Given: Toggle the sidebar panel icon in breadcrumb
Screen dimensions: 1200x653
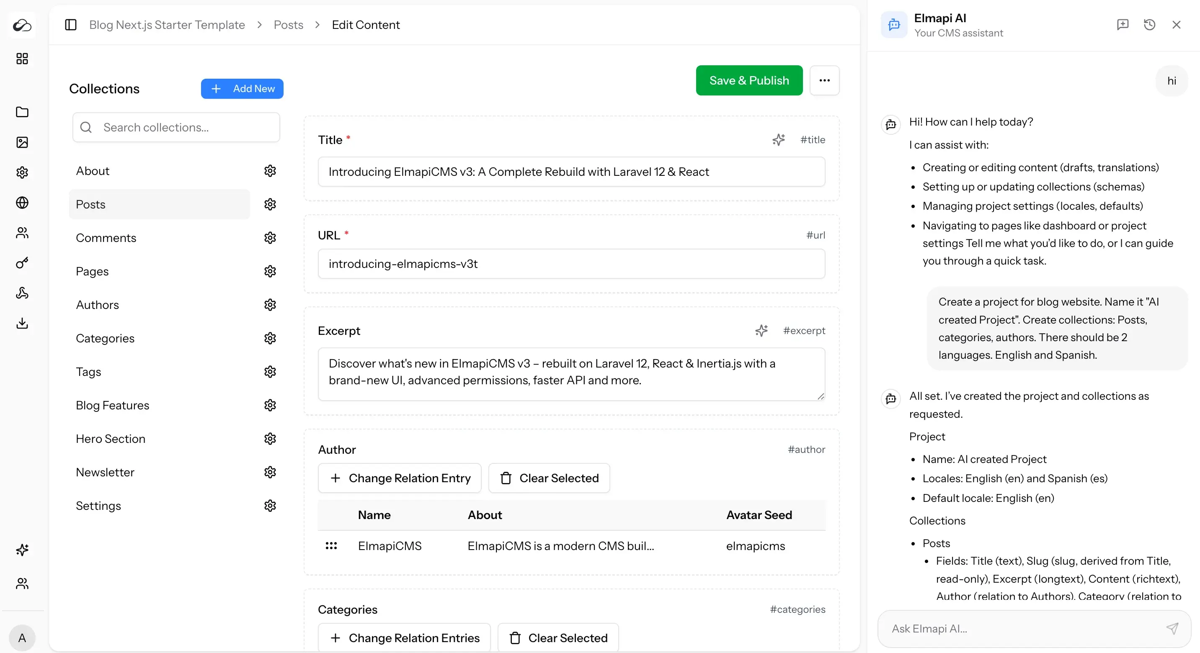Looking at the screenshot, I should pyautogui.click(x=71, y=25).
